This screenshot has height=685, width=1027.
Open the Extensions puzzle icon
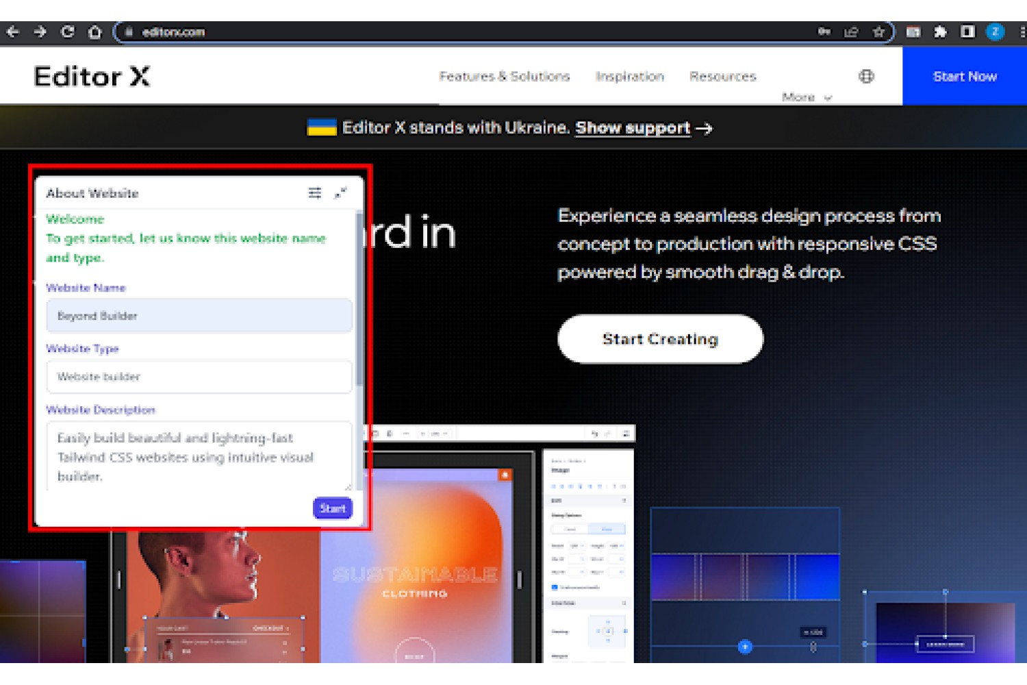coord(940,32)
